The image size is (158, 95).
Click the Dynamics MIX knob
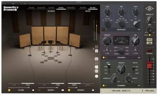(136, 41)
